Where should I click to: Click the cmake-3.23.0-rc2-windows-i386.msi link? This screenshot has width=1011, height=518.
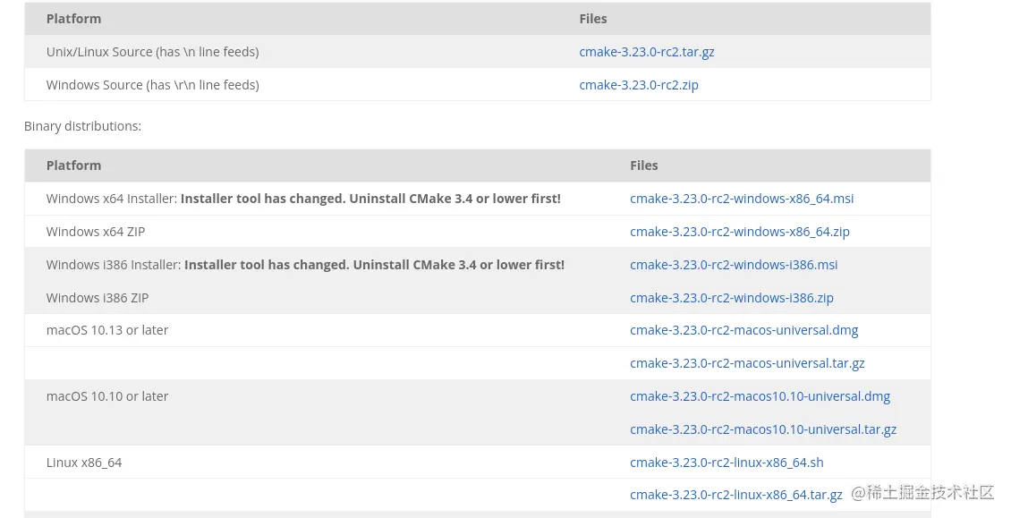point(733,264)
